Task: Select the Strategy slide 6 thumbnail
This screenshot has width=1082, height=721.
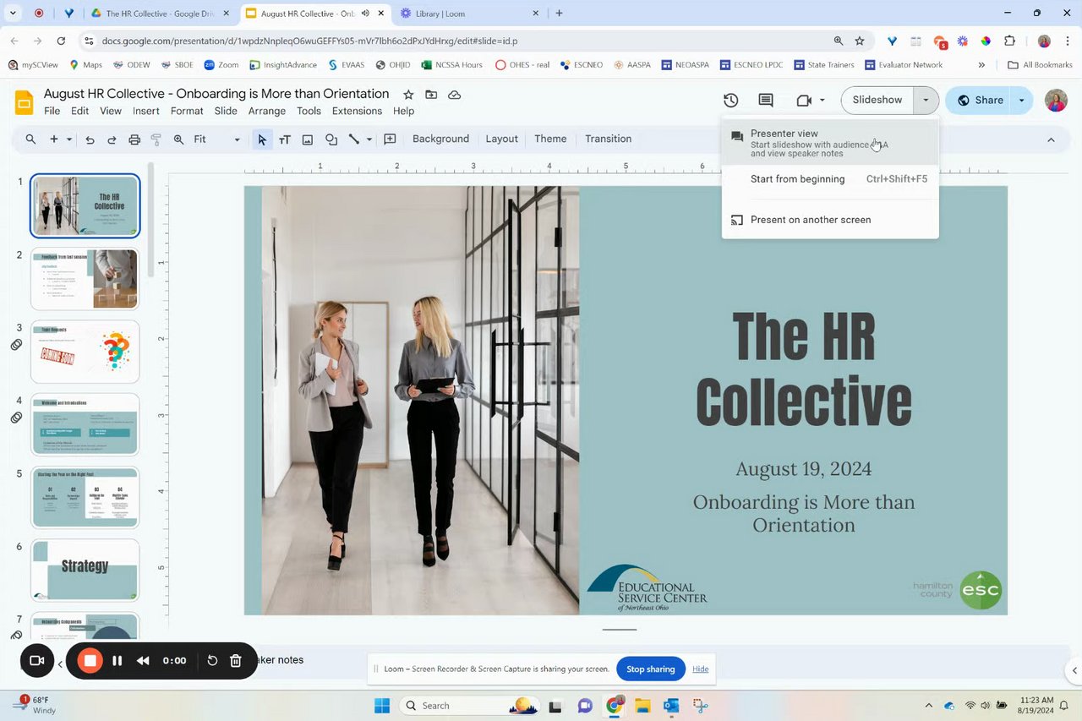Action: (85, 571)
